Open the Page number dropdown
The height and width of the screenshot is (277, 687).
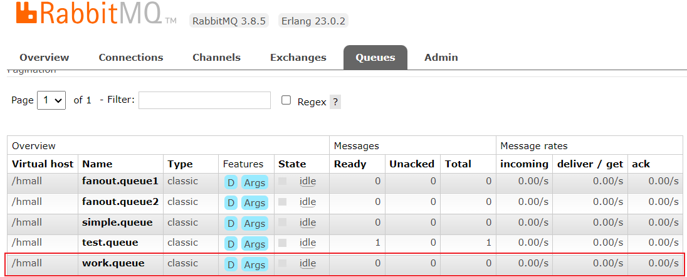[x=51, y=100]
